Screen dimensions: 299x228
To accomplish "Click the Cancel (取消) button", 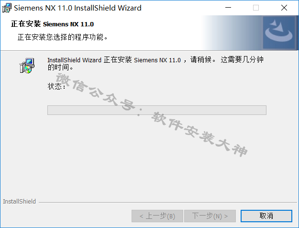I will coord(266,216).
